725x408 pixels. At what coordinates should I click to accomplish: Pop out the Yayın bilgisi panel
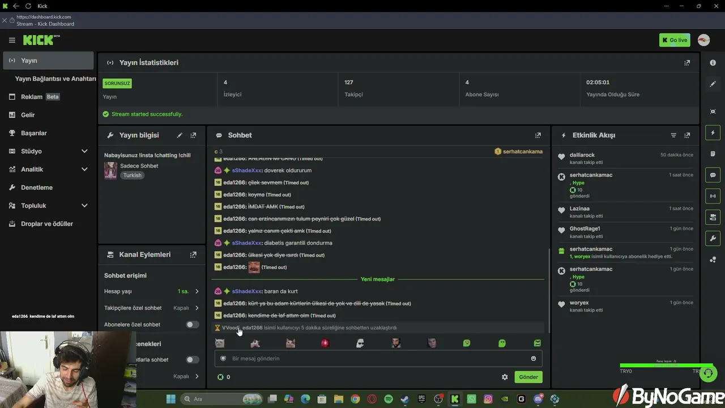(193, 135)
